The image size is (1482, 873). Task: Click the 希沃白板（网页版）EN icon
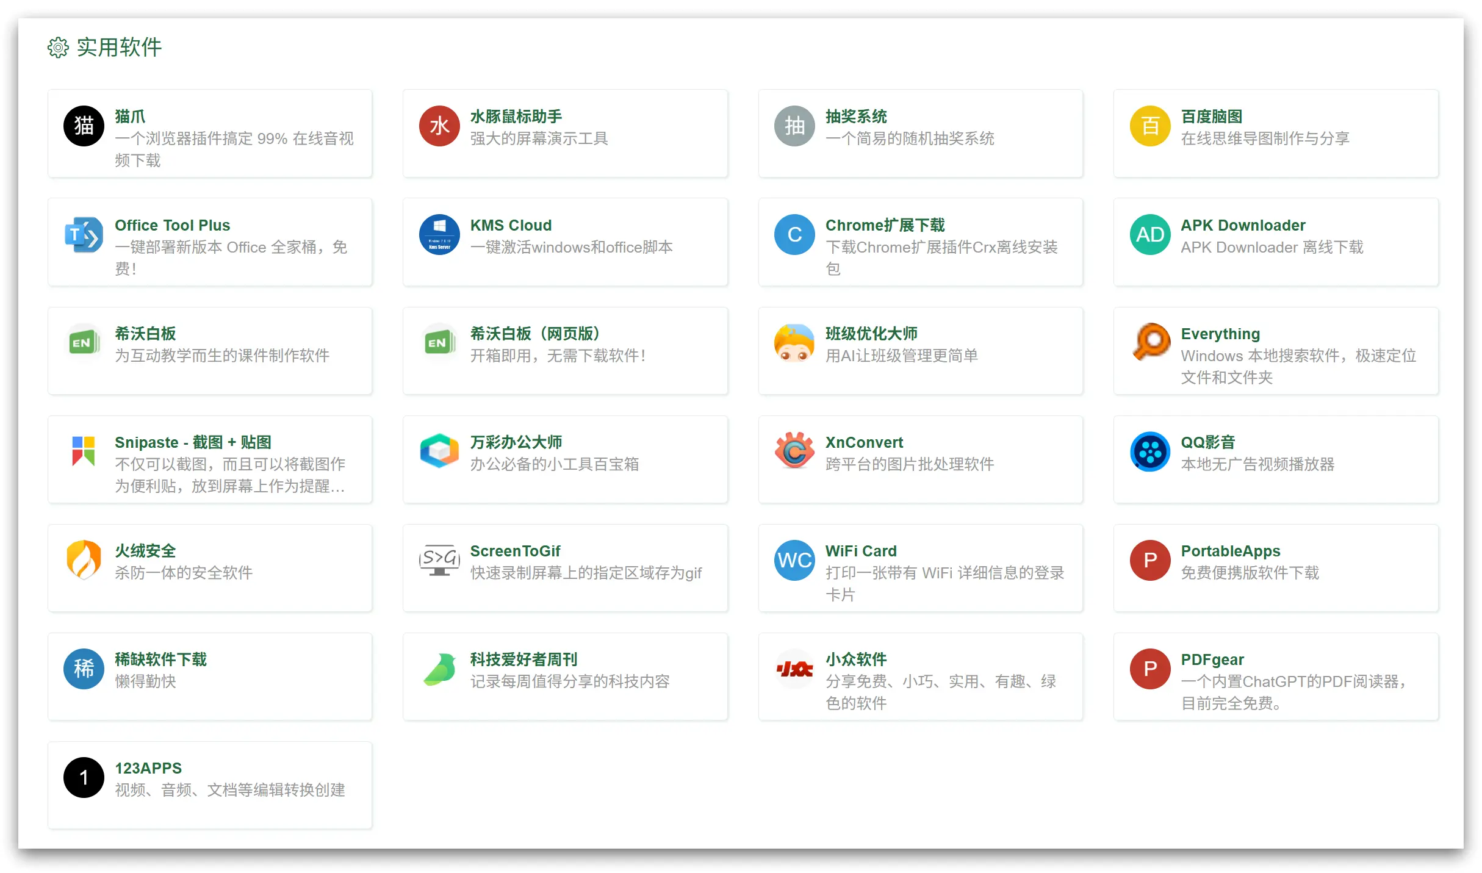439,343
